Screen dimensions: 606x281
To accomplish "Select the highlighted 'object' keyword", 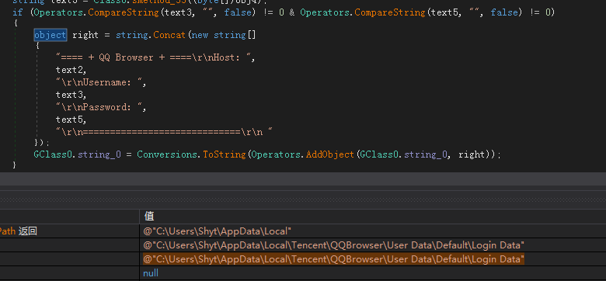I will [50, 35].
